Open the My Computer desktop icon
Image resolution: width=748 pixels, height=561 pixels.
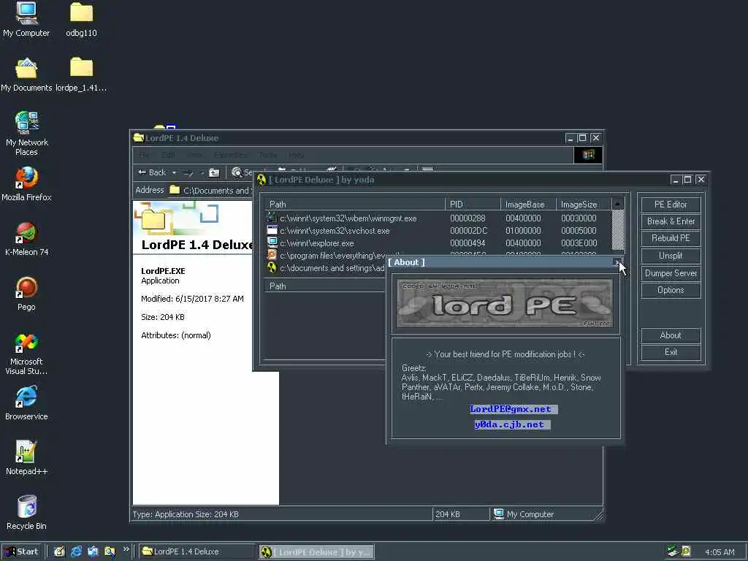[x=26, y=19]
